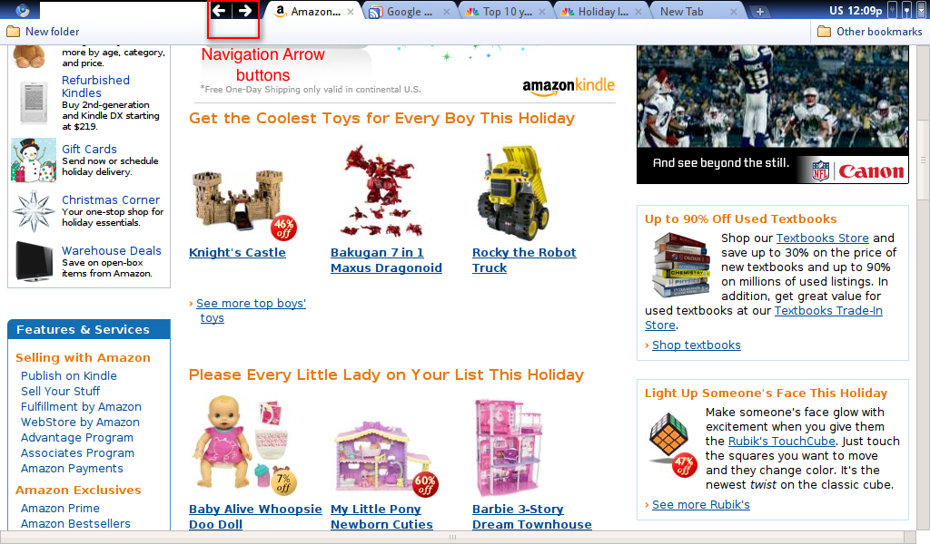This screenshot has height=544, width=930.
Task: Follow the Shop textbooks link
Action: 697,345
